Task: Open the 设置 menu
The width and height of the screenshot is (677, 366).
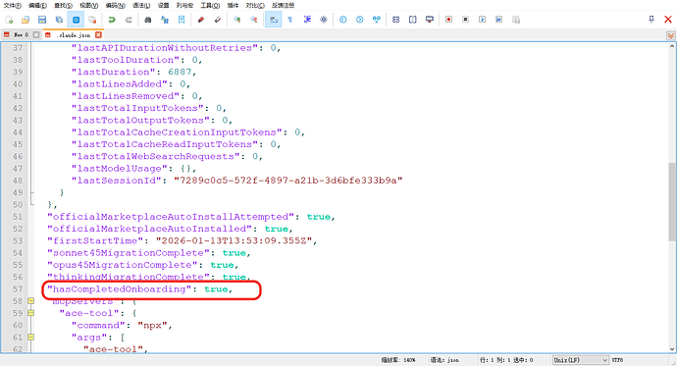Action: tap(164, 5)
